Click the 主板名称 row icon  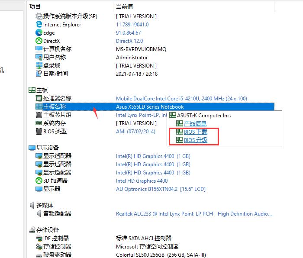[x=39, y=106]
